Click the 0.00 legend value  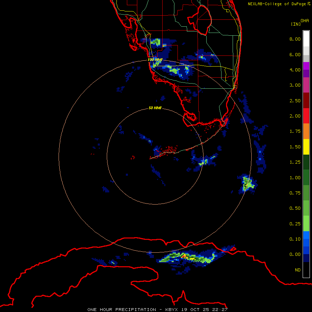(x=295, y=254)
